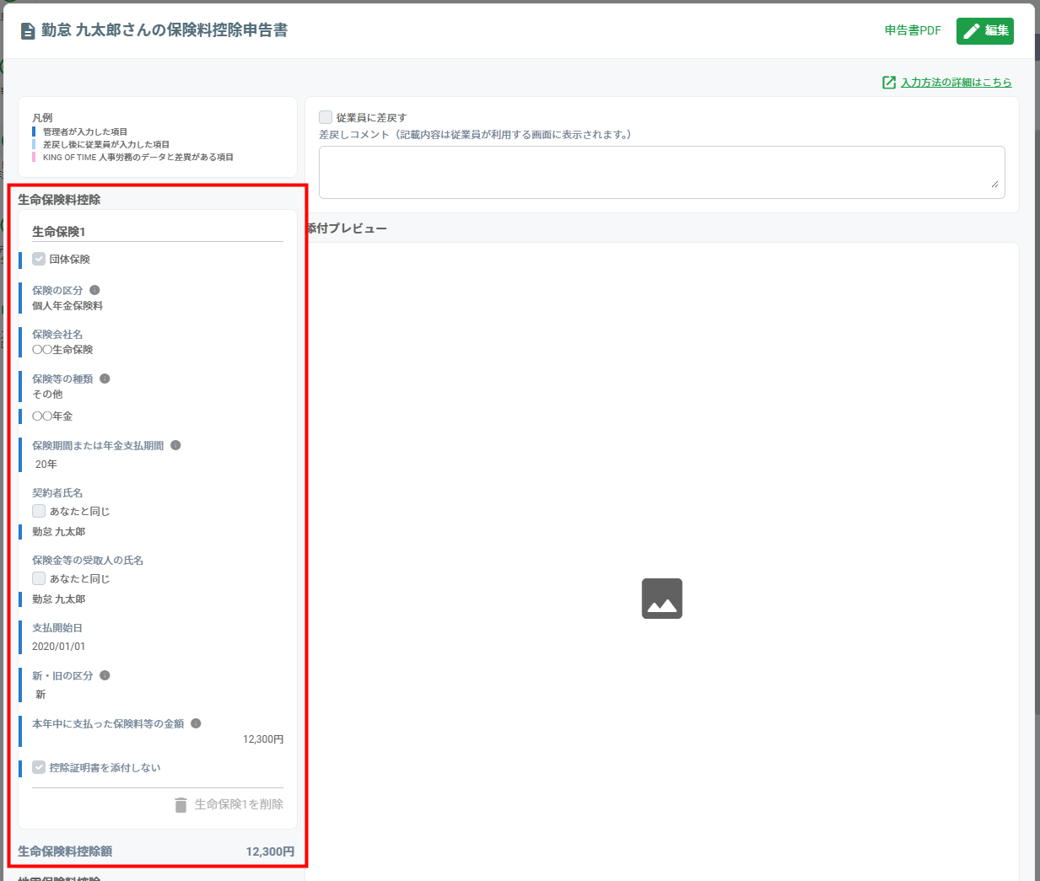Screen dimensions: 1040x881
Task: Click the 凡例 legend heading
Action: pos(42,118)
